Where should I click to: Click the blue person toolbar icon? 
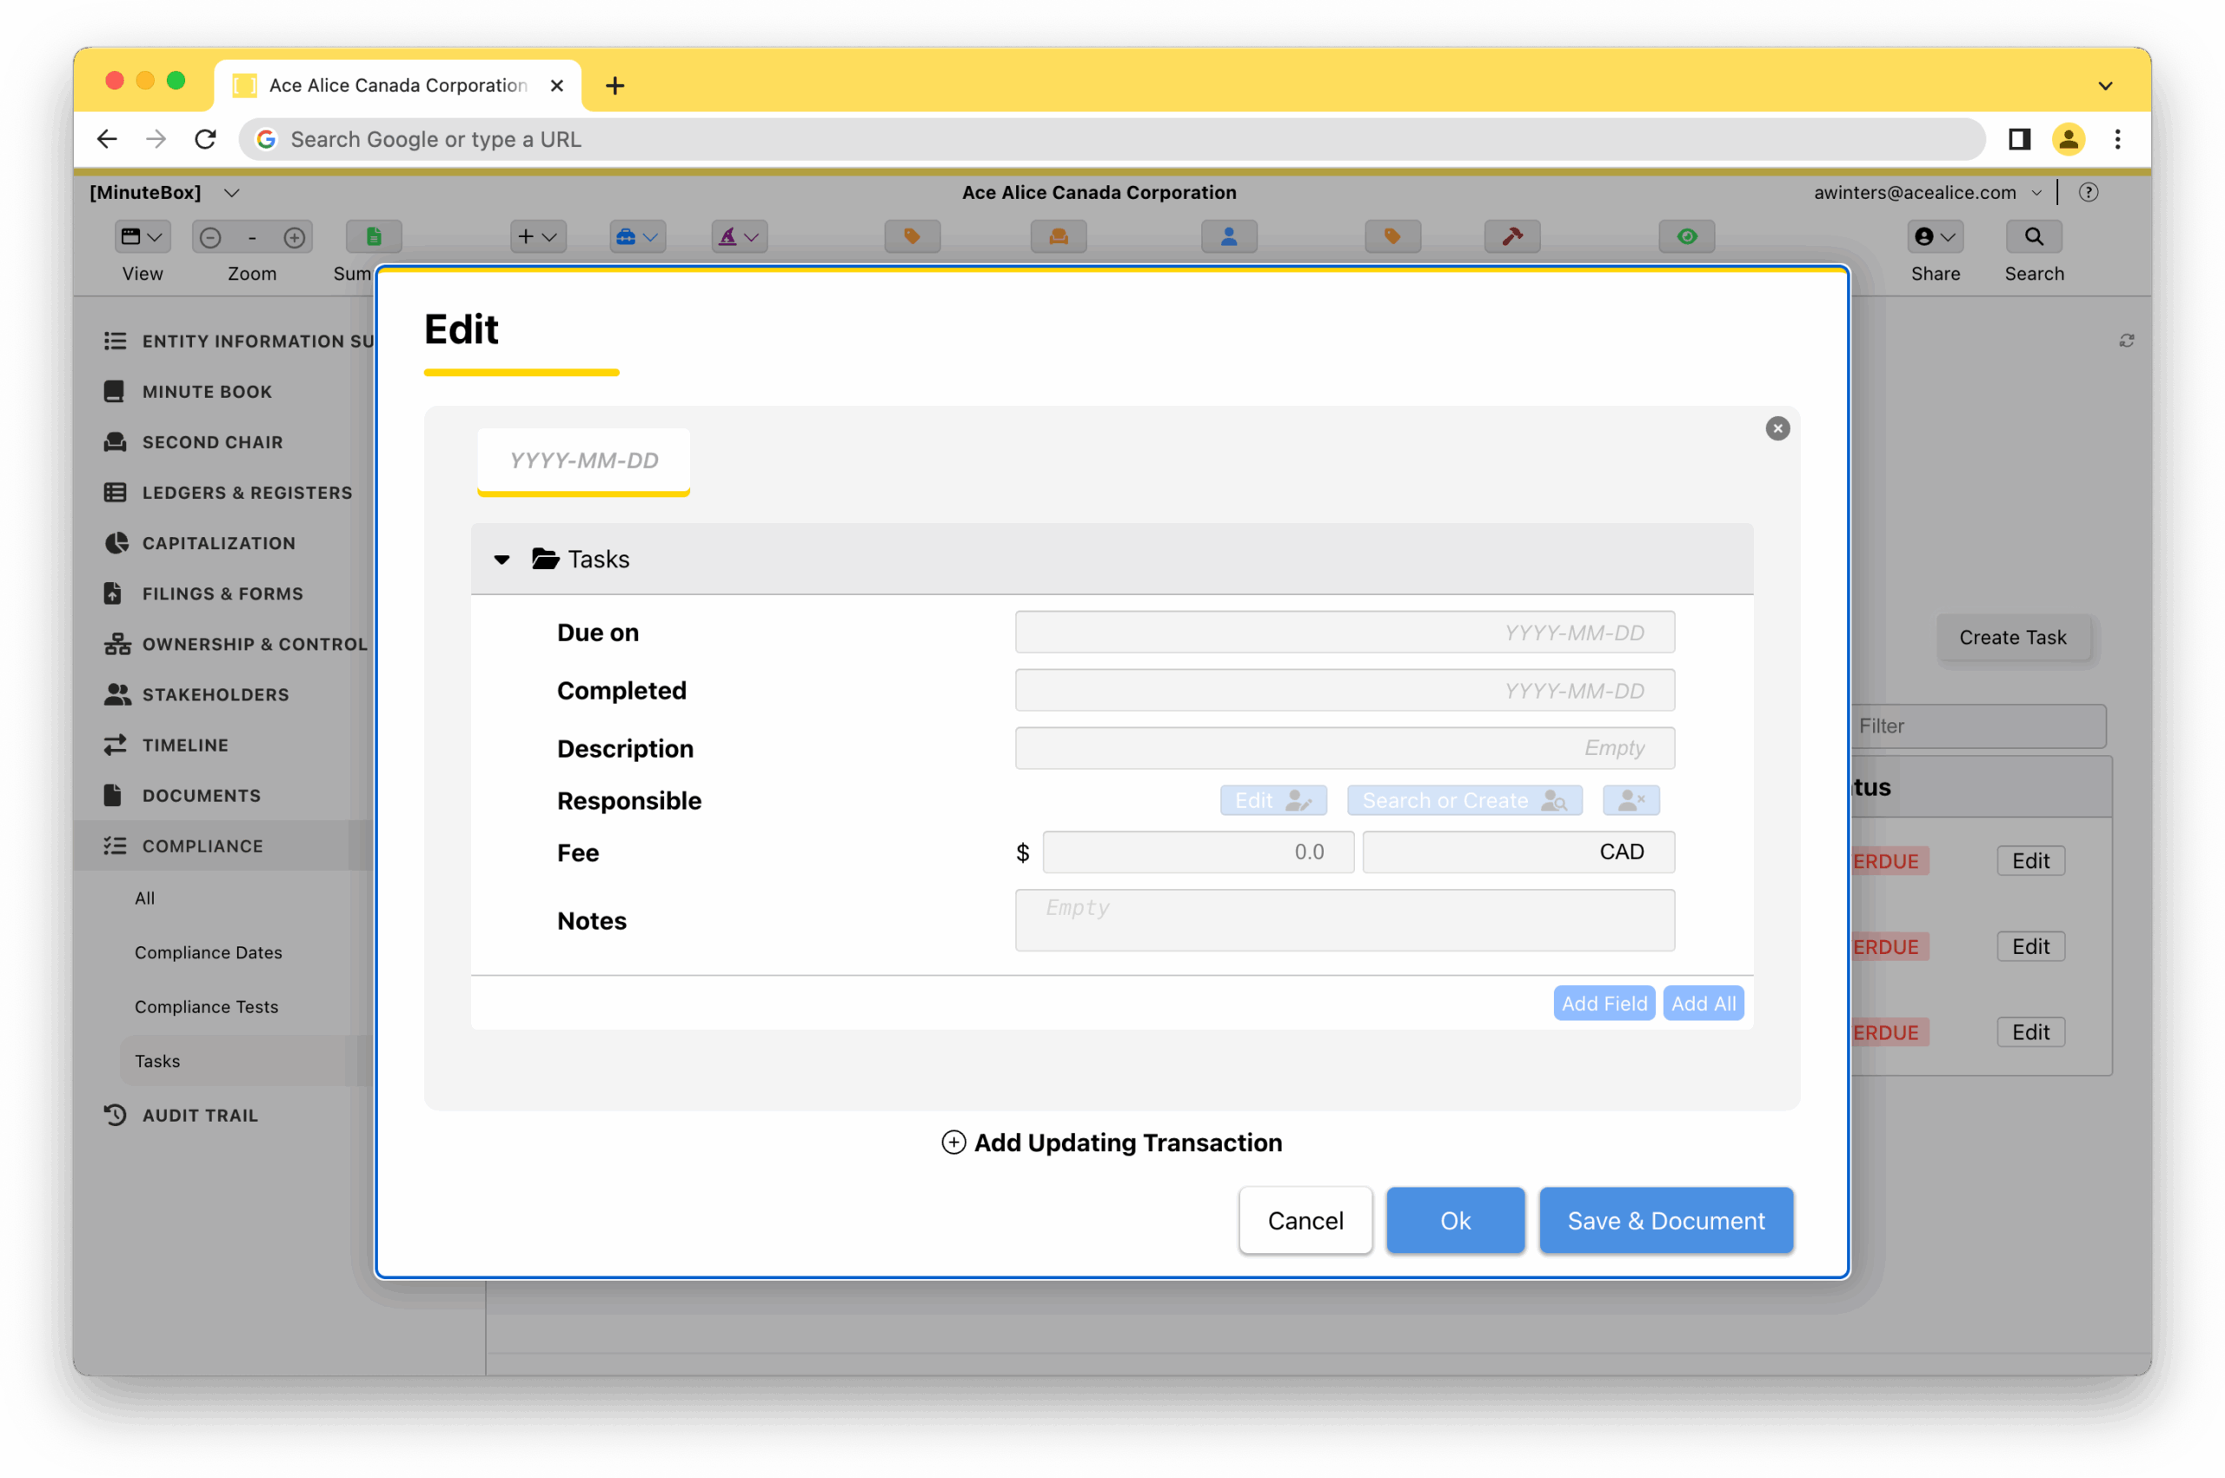[x=1228, y=236]
